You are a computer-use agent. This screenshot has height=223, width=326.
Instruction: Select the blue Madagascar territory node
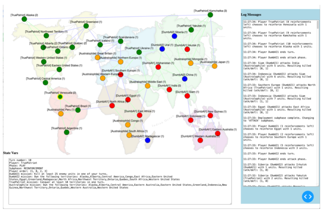(147, 140)
